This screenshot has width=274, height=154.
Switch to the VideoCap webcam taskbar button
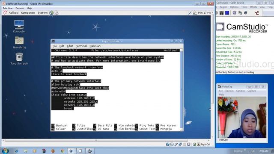pos(89,151)
